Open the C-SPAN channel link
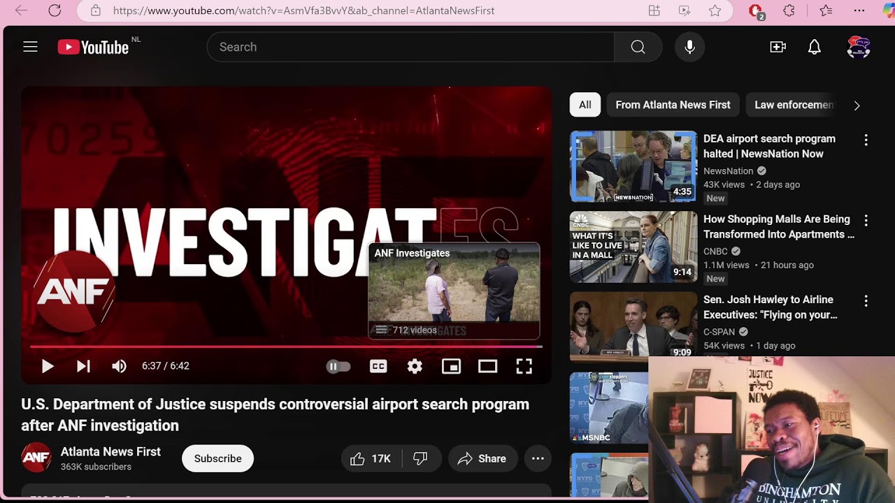 click(719, 332)
